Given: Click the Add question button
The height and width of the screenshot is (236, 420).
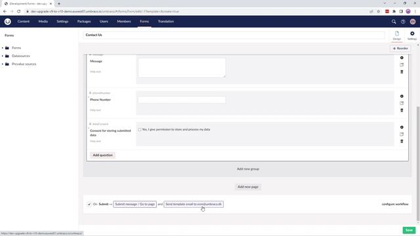Looking at the screenshot, I should [x=102, y=155].
